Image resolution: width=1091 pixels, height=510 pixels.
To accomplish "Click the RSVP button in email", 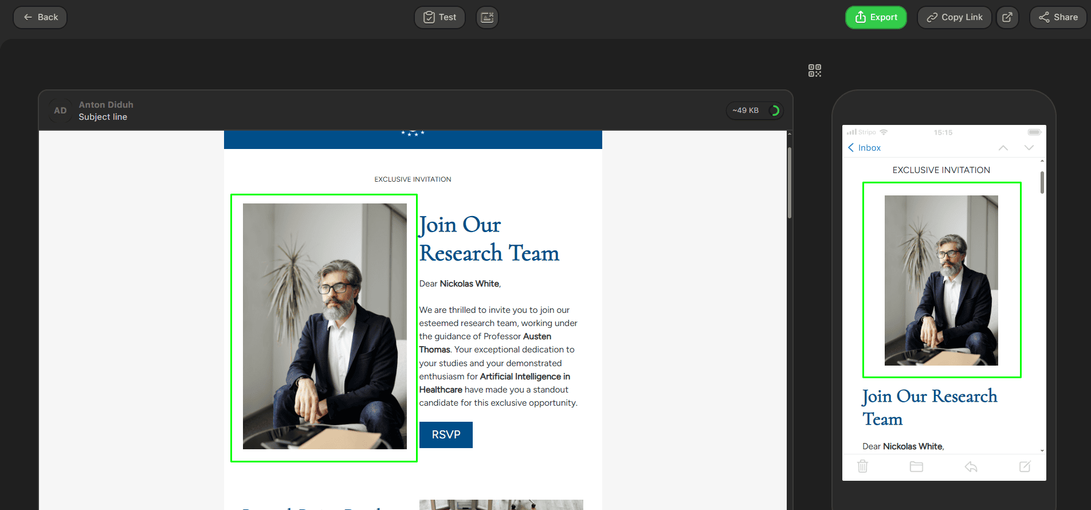I will click(x=446, y=435).
